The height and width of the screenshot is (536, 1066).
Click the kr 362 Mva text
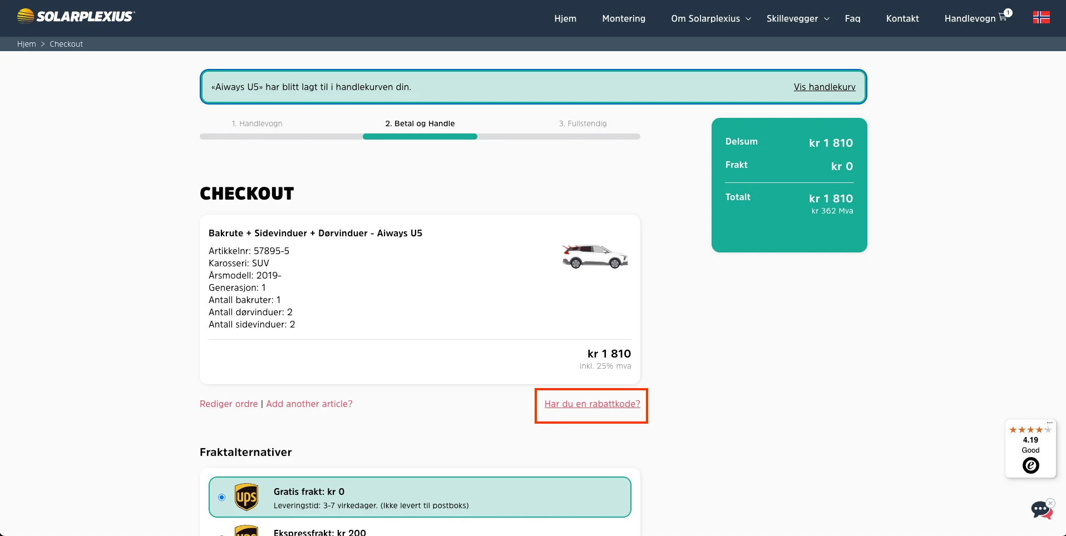832,211
